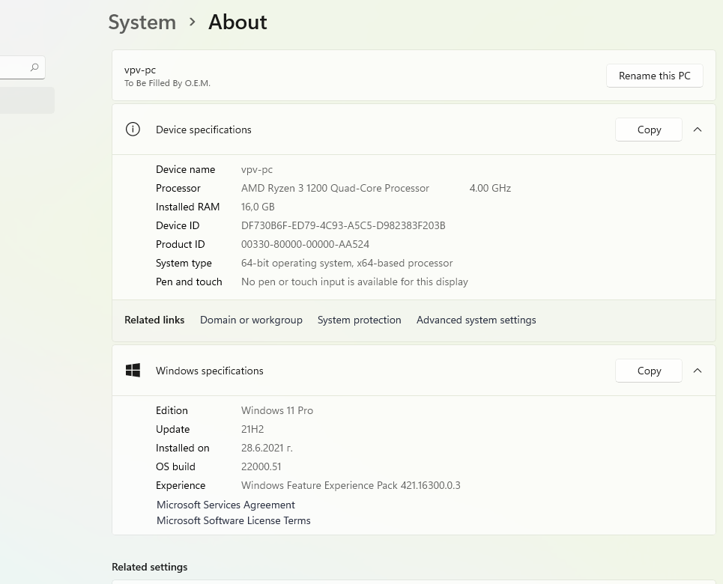Click the vpv-pc name in header card

tap(140, 70)
